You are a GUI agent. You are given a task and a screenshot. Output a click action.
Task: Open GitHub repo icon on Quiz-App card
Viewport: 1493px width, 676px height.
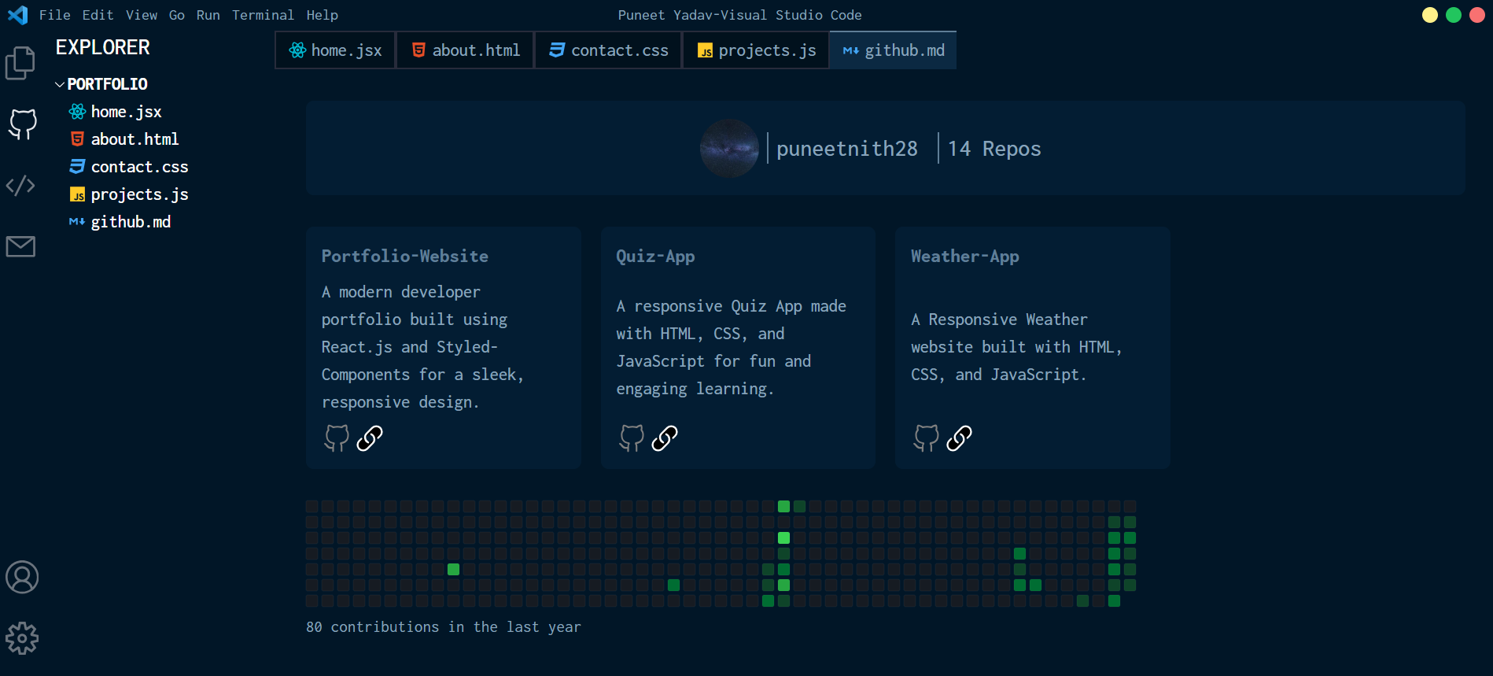pyautogui.click(x=632, y=438)
